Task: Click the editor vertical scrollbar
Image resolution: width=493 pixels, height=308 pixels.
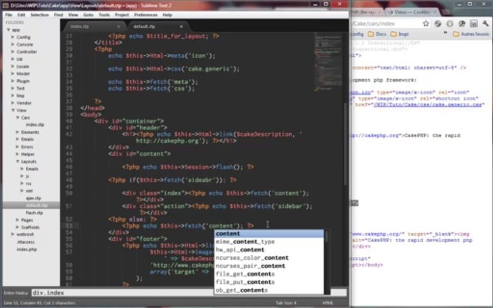Action: [x=345, y=143]
